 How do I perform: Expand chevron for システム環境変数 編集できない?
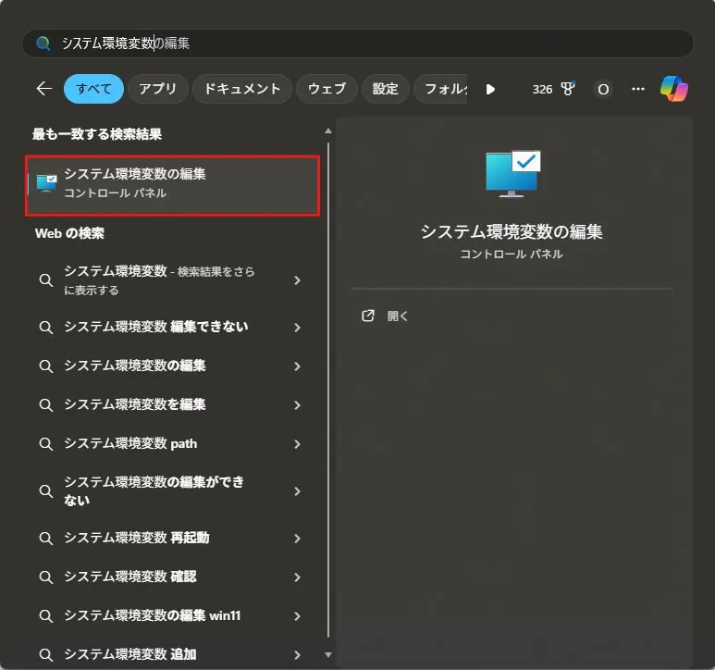pos(297,328)
